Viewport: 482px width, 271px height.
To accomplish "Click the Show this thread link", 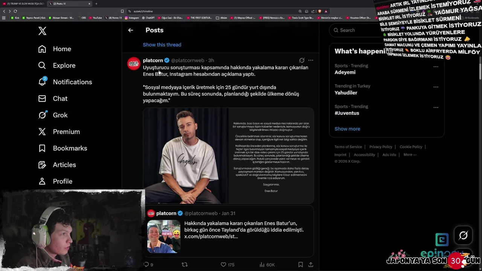I will 162,45.
